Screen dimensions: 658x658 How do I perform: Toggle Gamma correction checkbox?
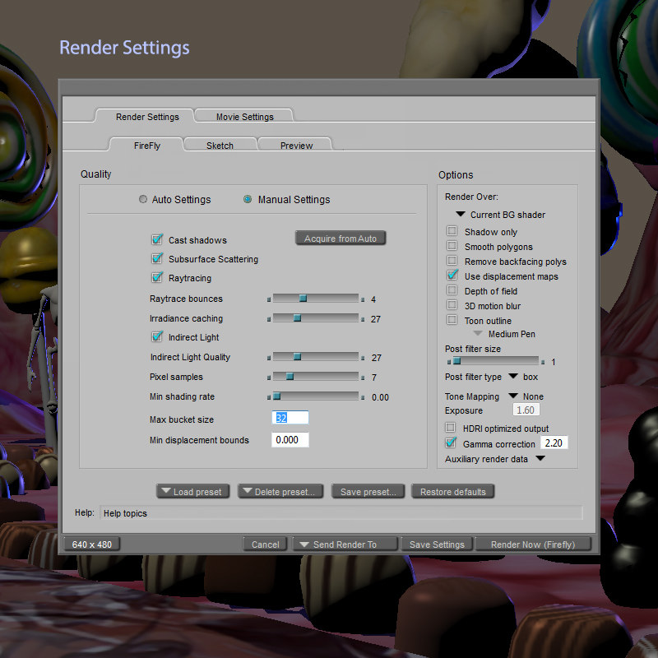point(451,443)
